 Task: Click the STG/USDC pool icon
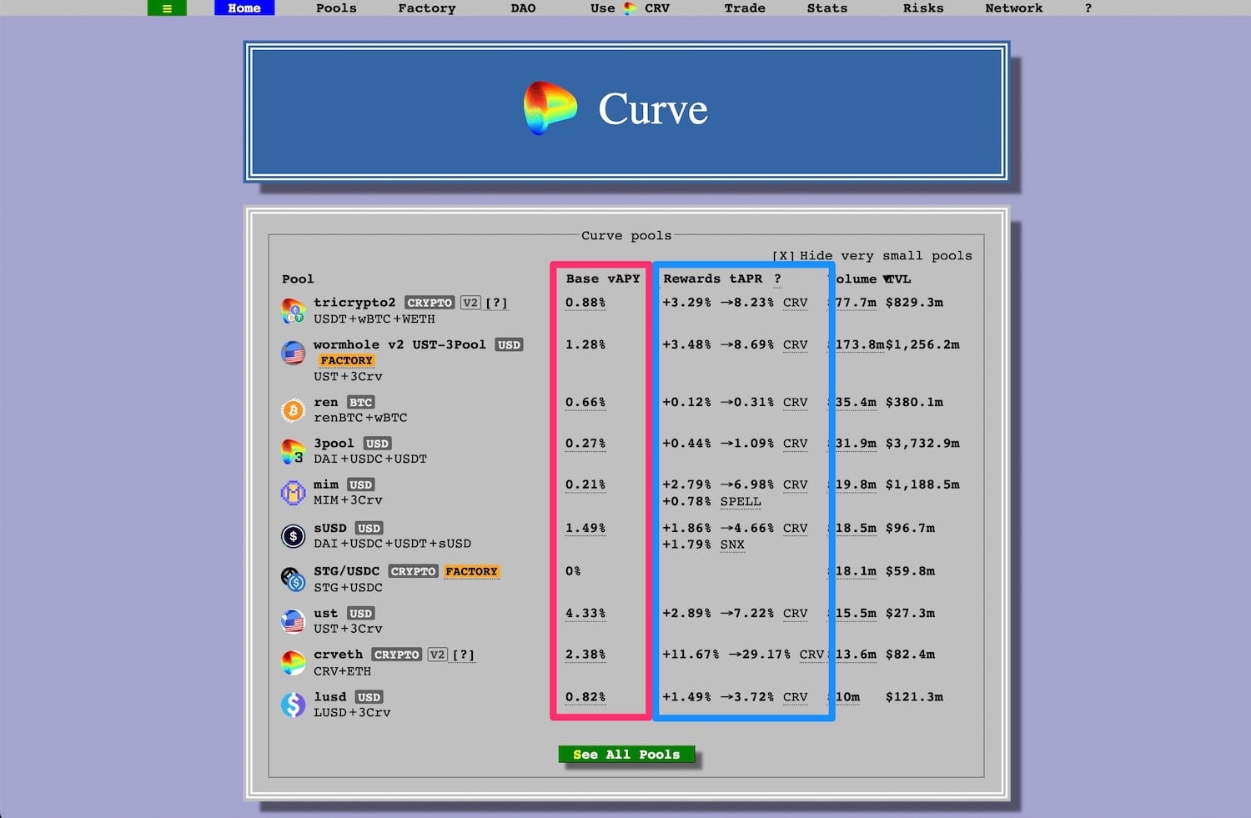tap(293, 579)
